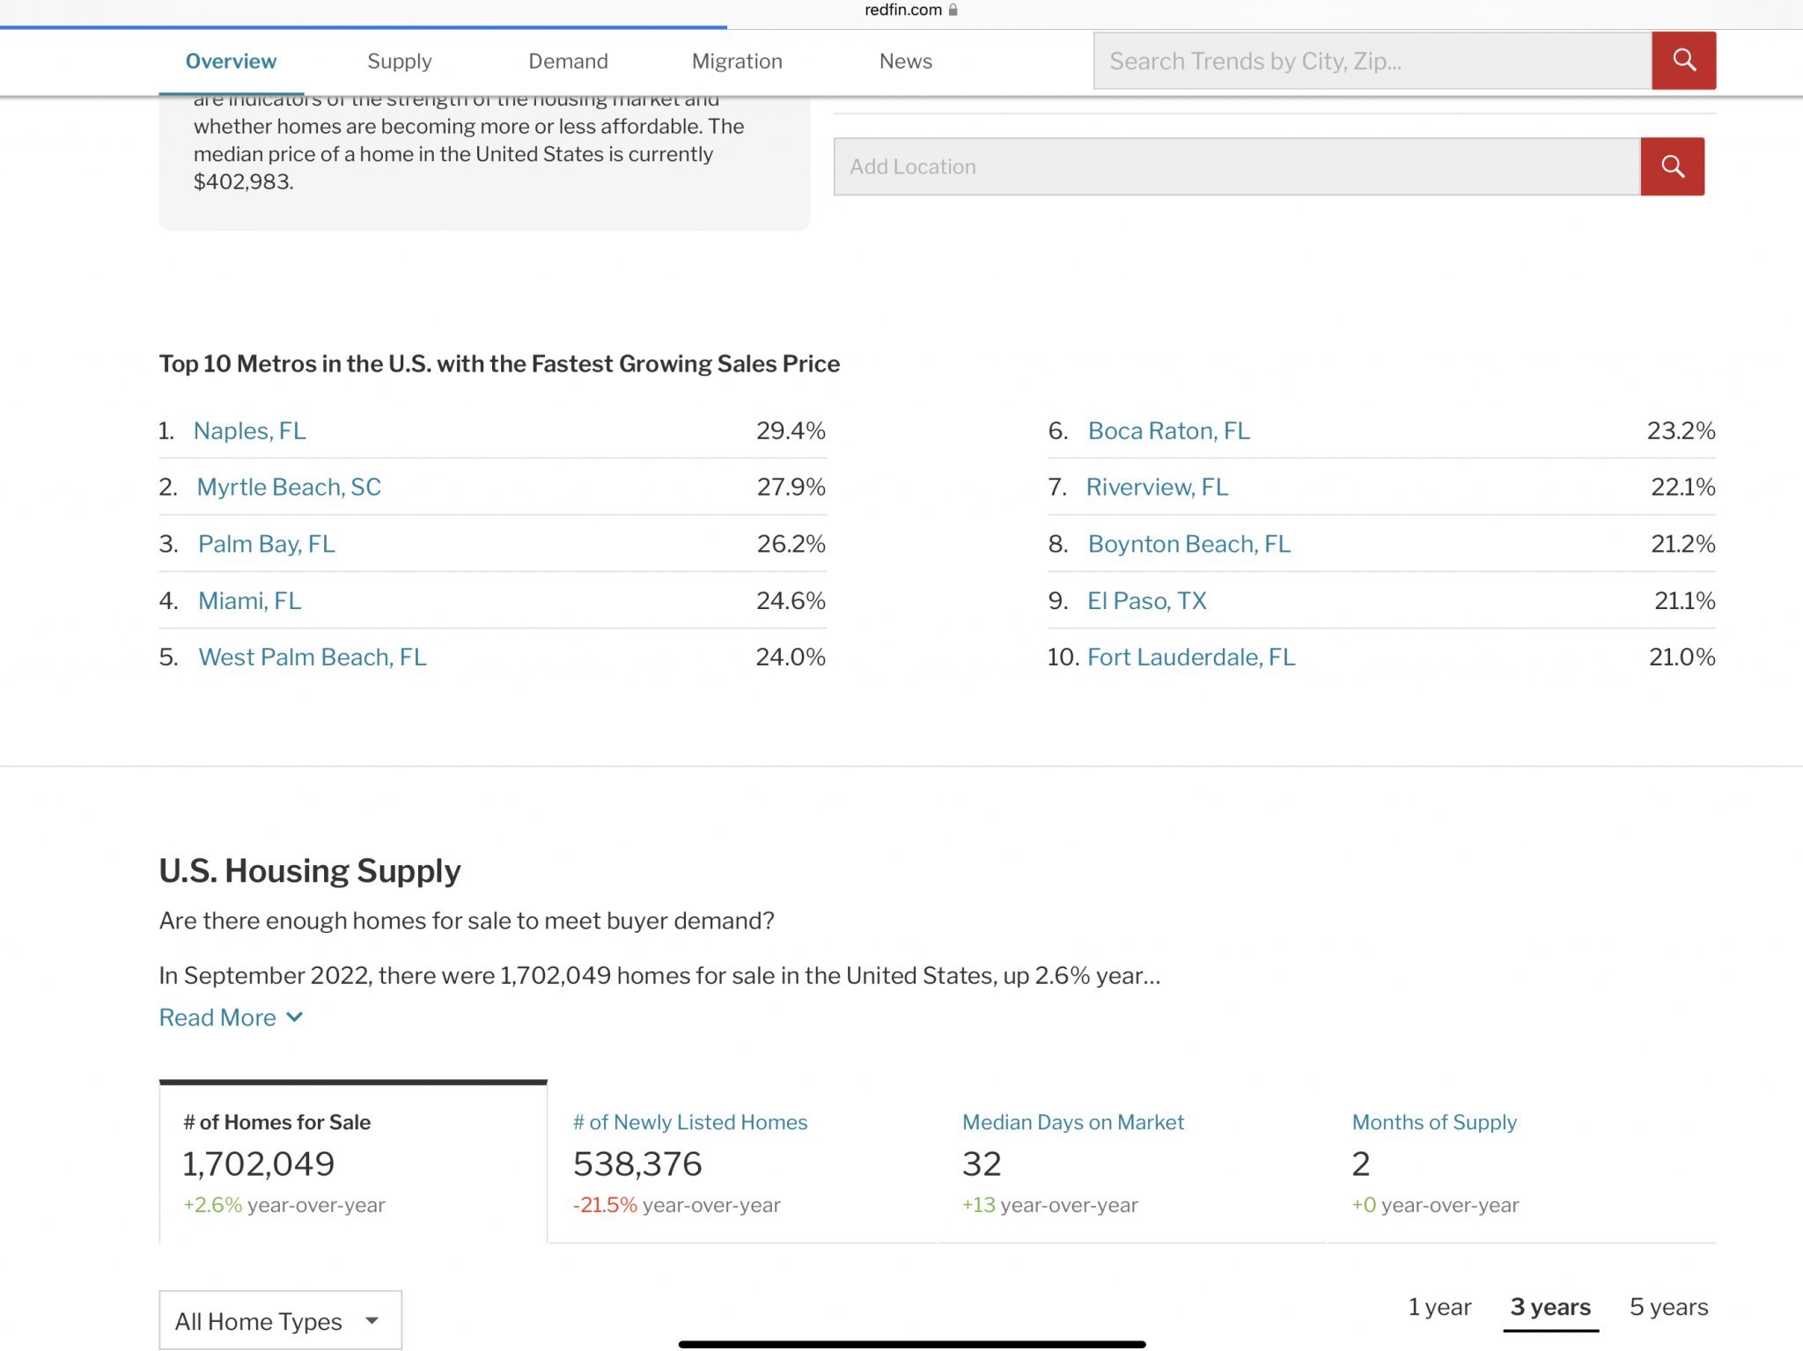Open the Boca Raton, FL link

click(x=1168, y=430)
